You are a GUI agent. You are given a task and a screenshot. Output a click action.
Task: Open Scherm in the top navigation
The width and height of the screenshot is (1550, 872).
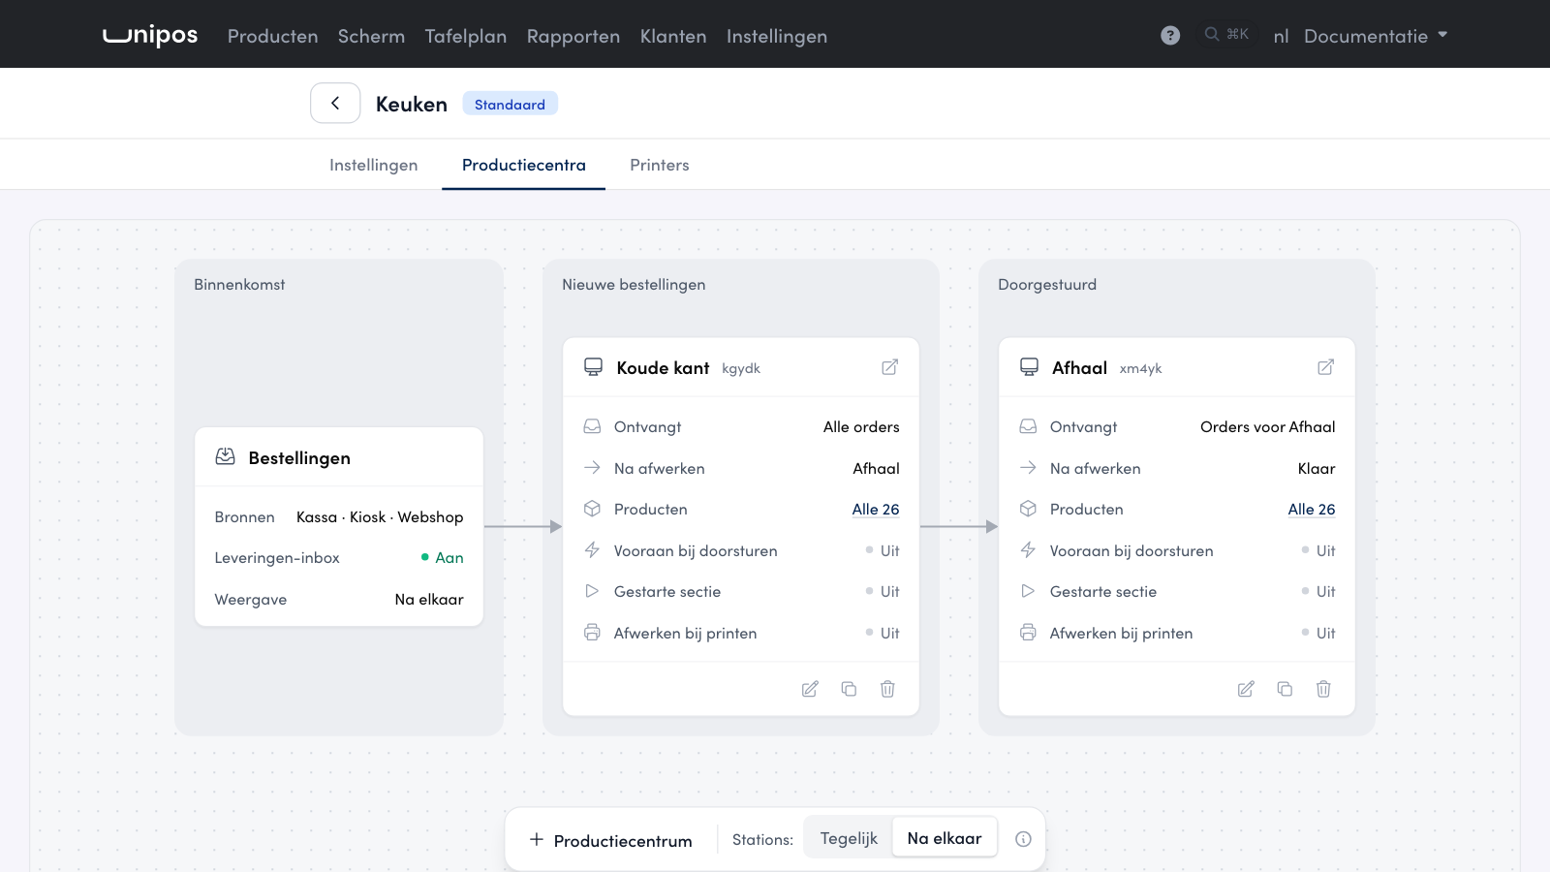coord(371,36)
